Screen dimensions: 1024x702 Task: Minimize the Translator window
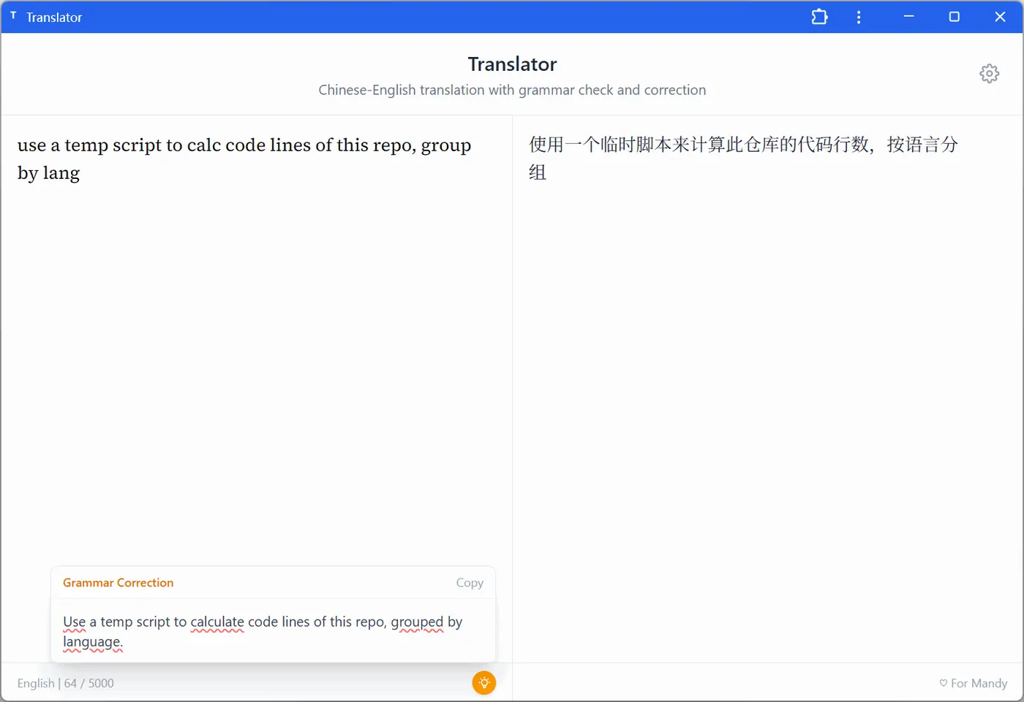pyautogui.click(x=908, y=17)
